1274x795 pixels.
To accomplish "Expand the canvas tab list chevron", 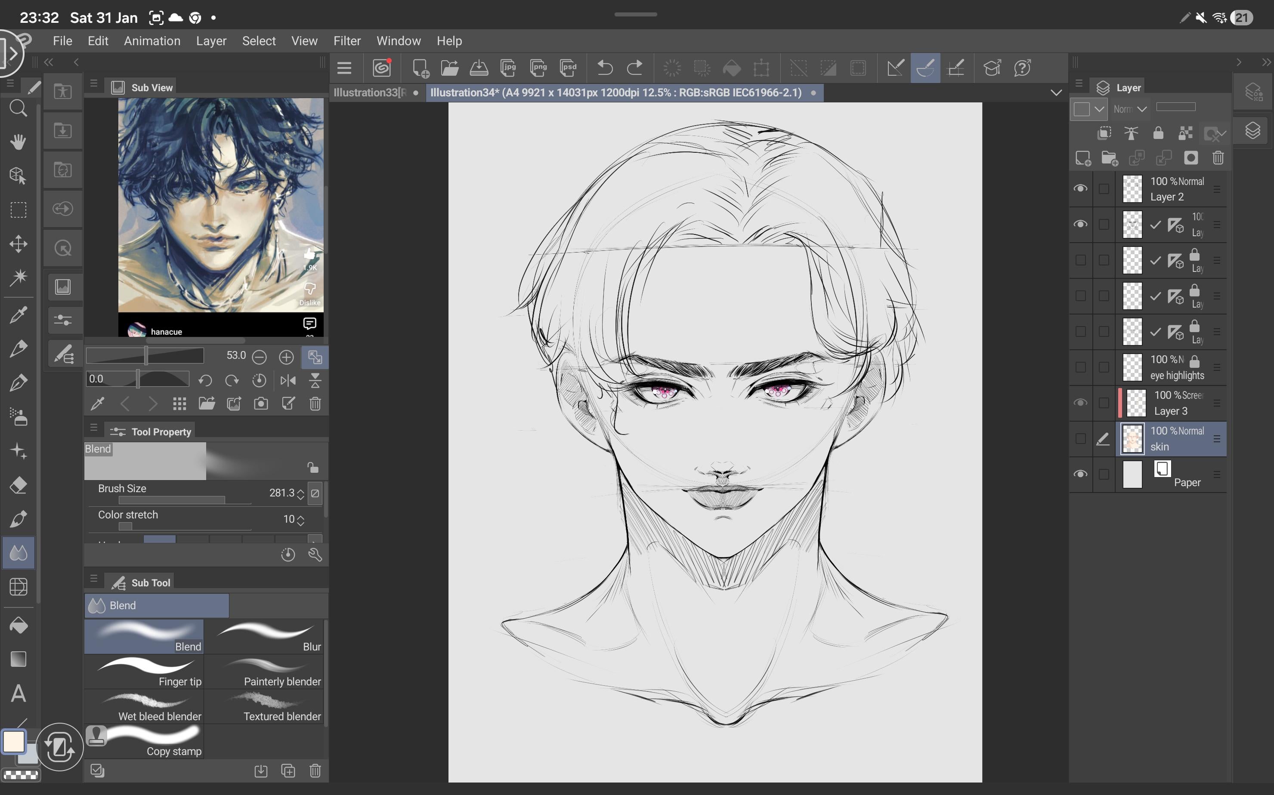I will pyautogui.click(x=1056, y=93).
